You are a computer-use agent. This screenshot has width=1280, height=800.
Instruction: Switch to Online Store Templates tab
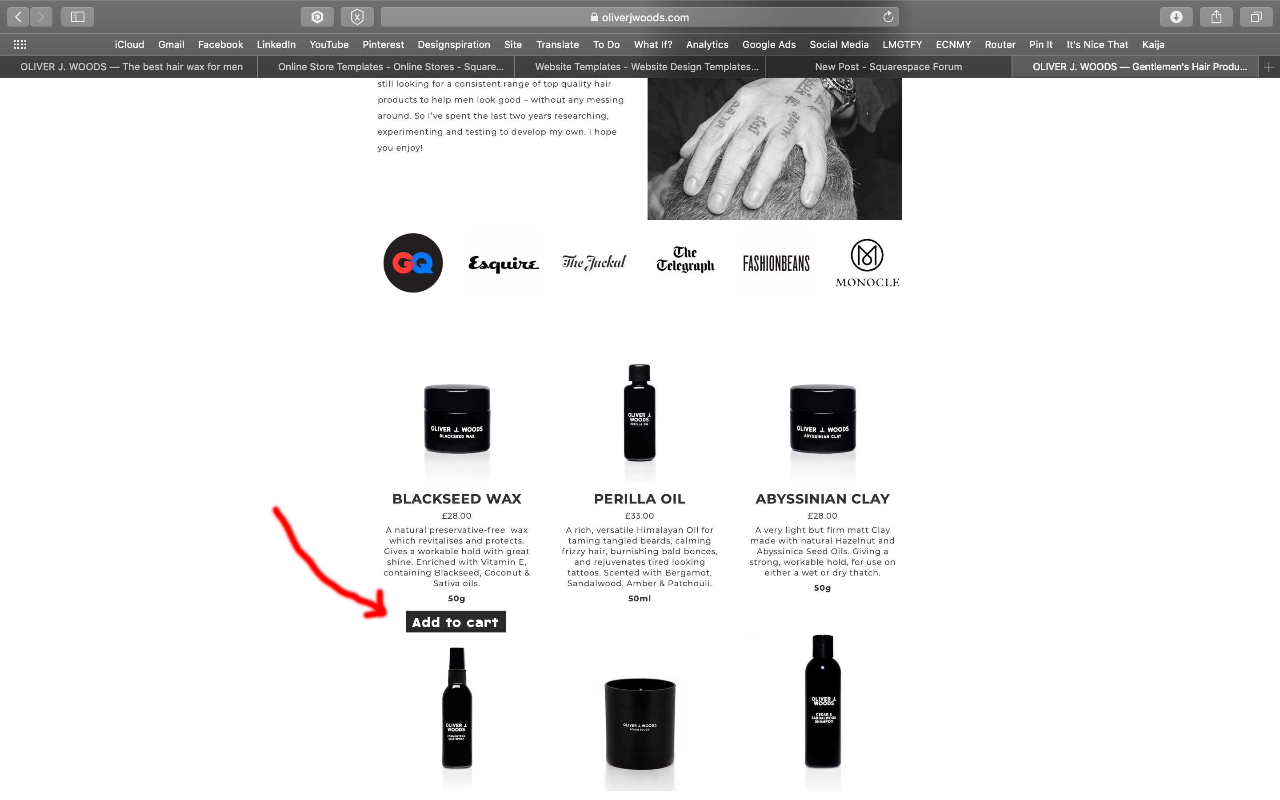(x=388, y=66)
